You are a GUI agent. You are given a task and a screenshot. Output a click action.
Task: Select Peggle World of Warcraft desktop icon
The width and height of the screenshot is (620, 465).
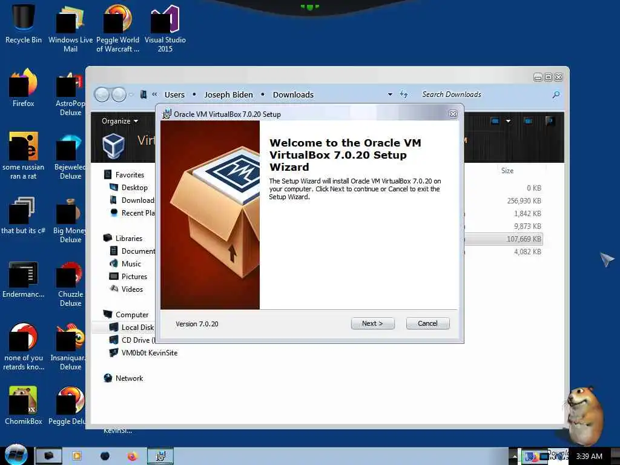(x=118, y=28)
